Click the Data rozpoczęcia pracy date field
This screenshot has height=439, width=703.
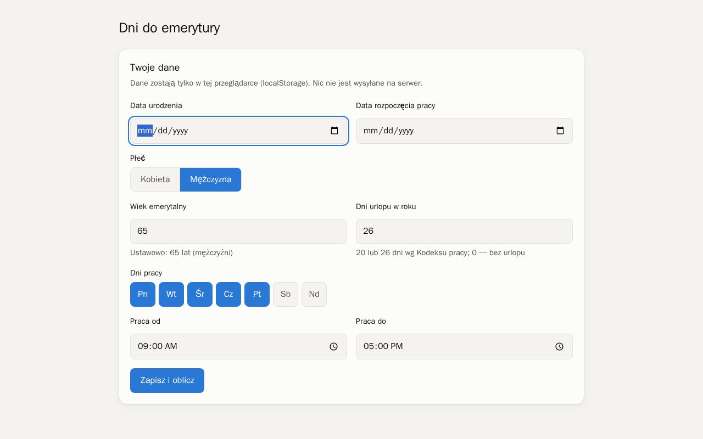tap(464, 131)
